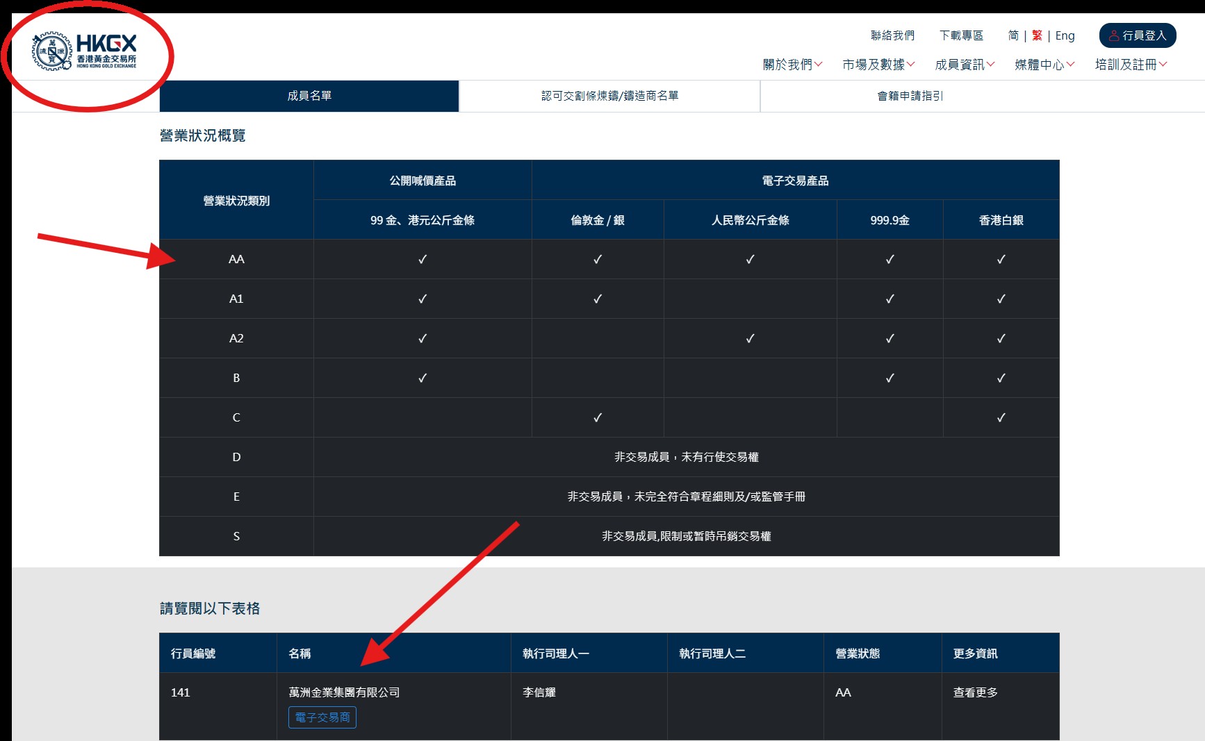Expand the 關於我們 menu

[x=792, y=65]
